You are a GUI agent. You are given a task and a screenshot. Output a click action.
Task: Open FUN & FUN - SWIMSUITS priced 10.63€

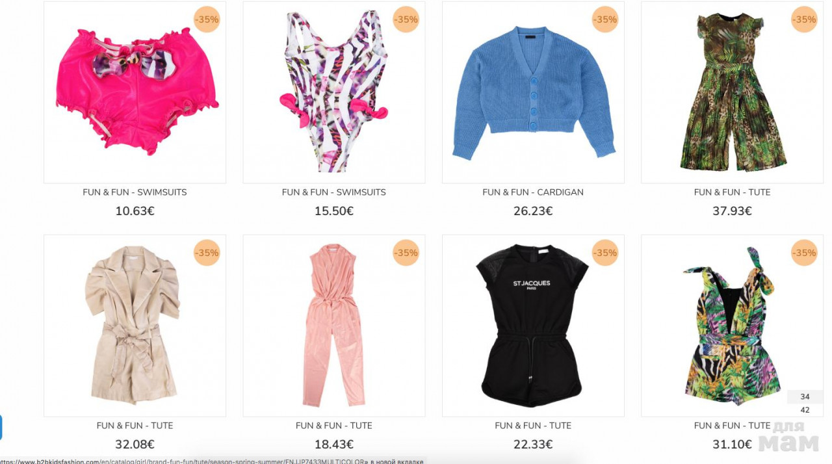pos(135,192)
